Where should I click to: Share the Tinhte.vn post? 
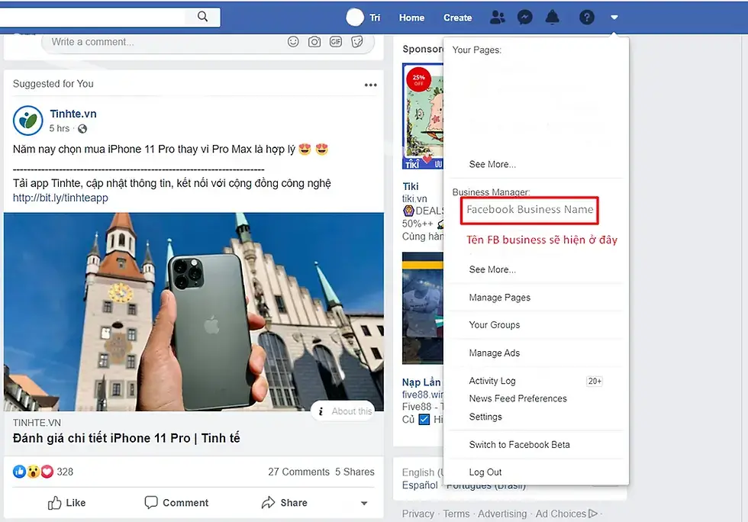click(285, 502)
